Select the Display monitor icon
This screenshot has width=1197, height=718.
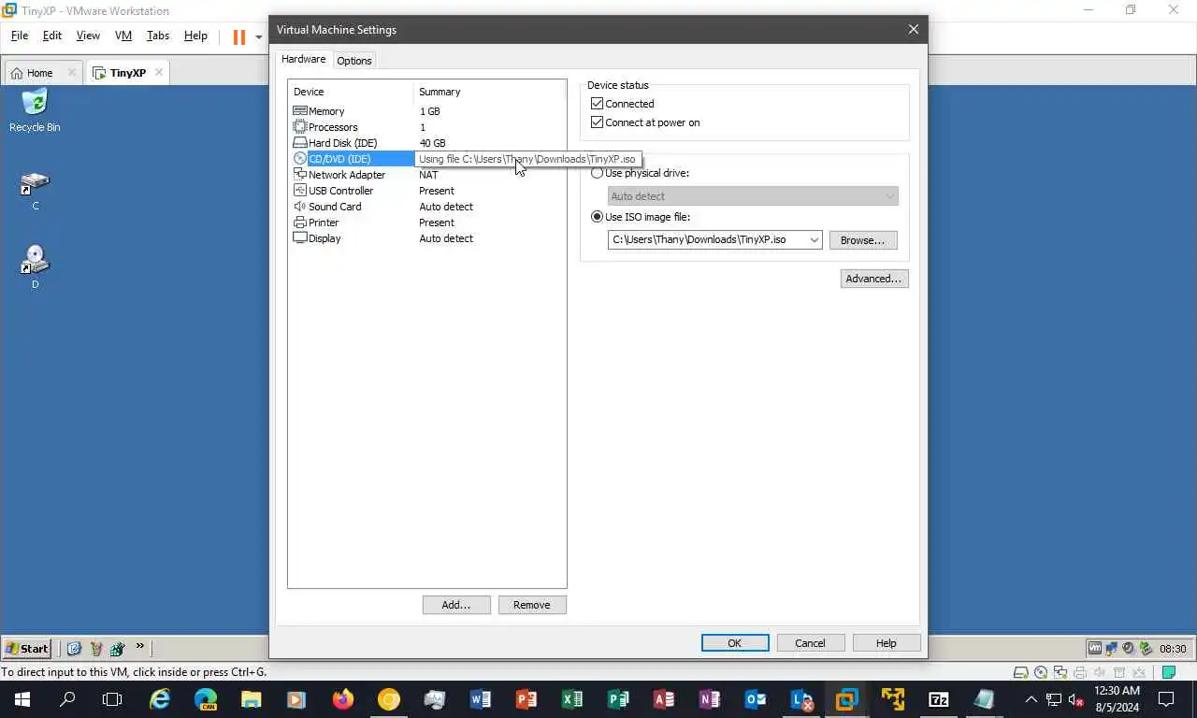tap(300, 238)
